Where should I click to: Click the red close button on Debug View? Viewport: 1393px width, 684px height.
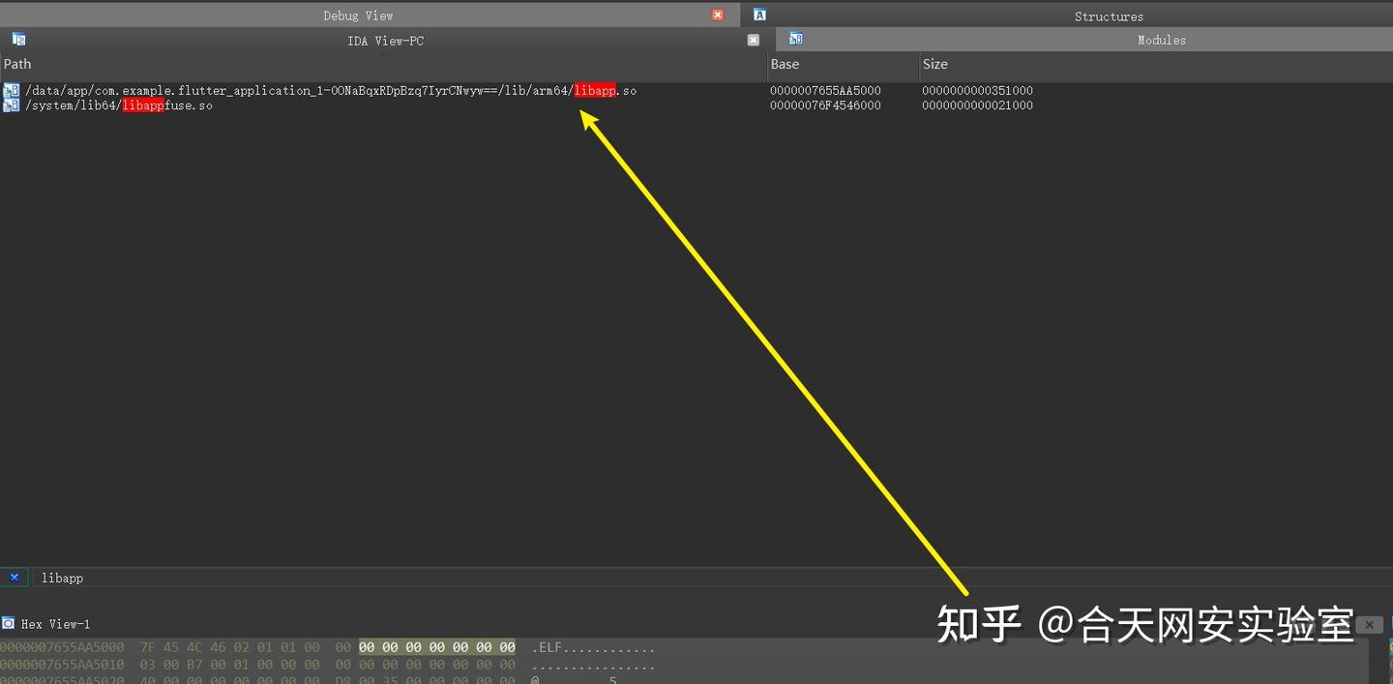pos(715,15)
